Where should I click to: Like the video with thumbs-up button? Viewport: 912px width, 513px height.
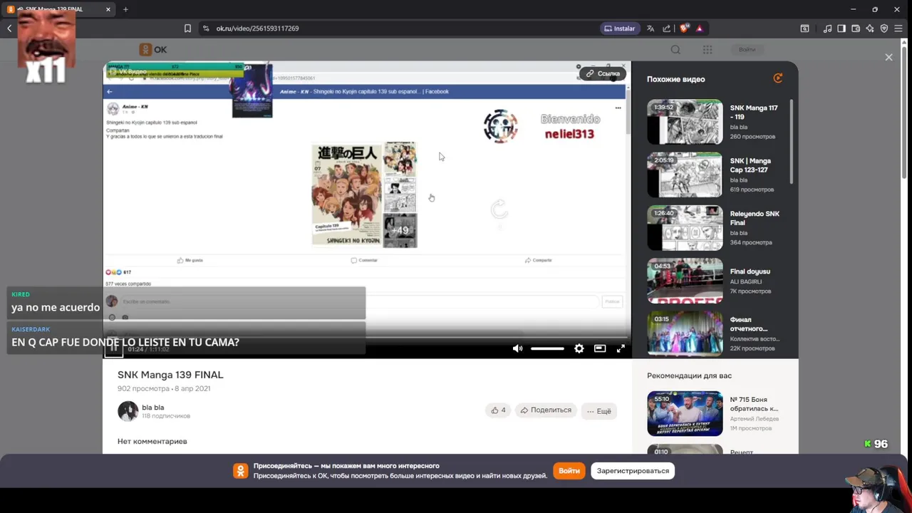tap(498, 410)
